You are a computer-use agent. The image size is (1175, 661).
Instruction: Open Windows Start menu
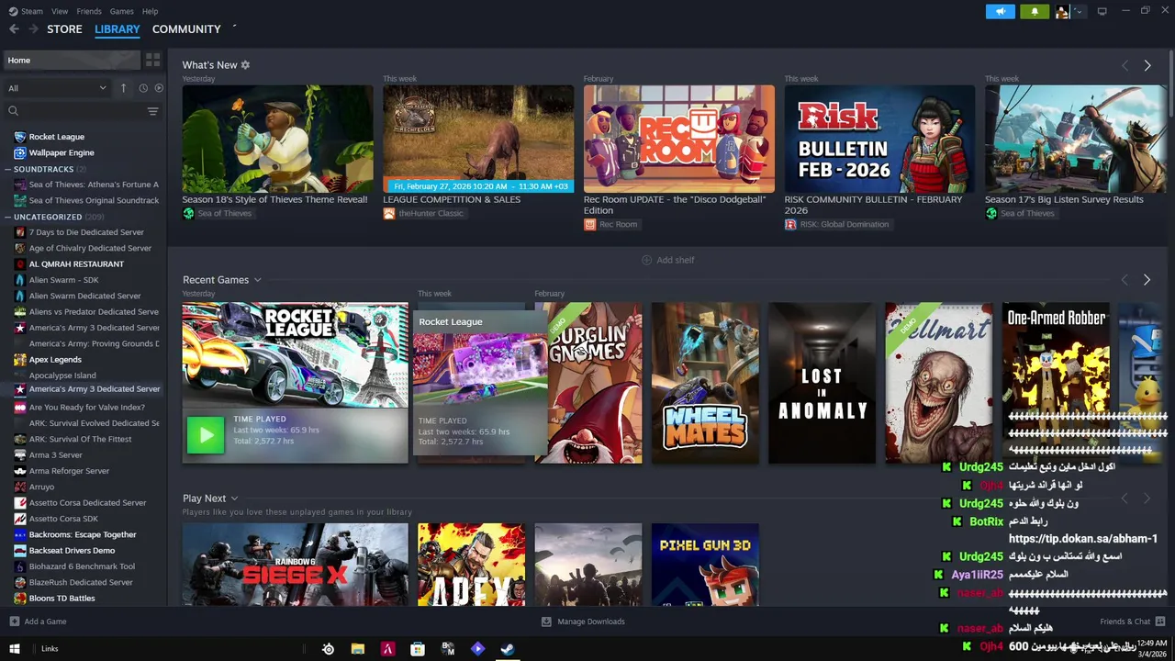14,649
